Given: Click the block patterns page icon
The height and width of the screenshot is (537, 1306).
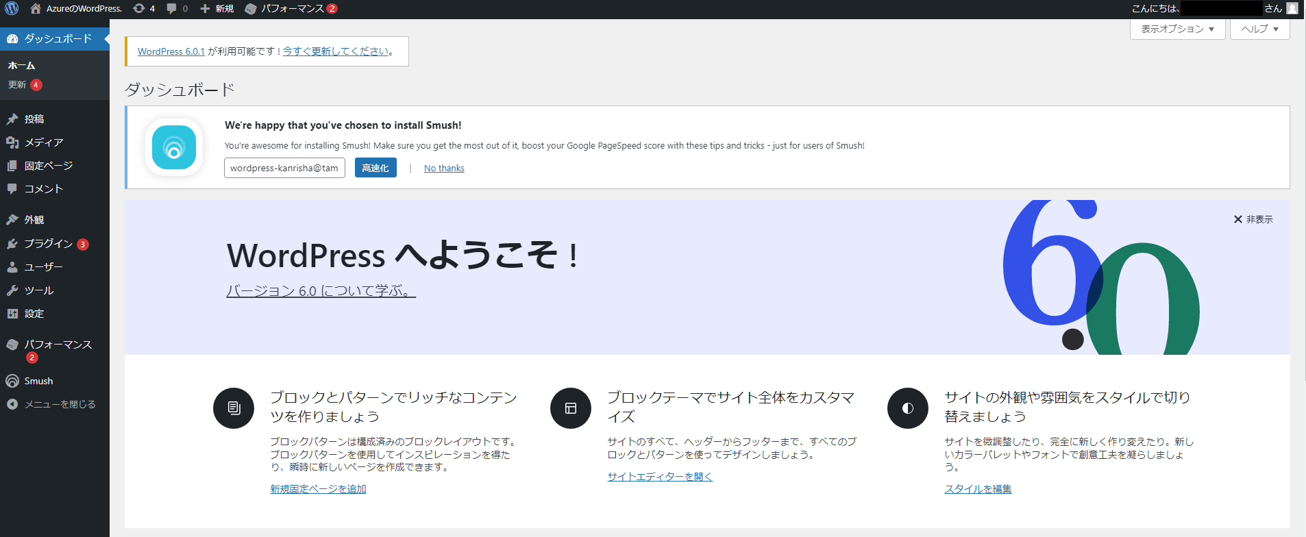Looking at the screenshot, I should coord(234,408).
